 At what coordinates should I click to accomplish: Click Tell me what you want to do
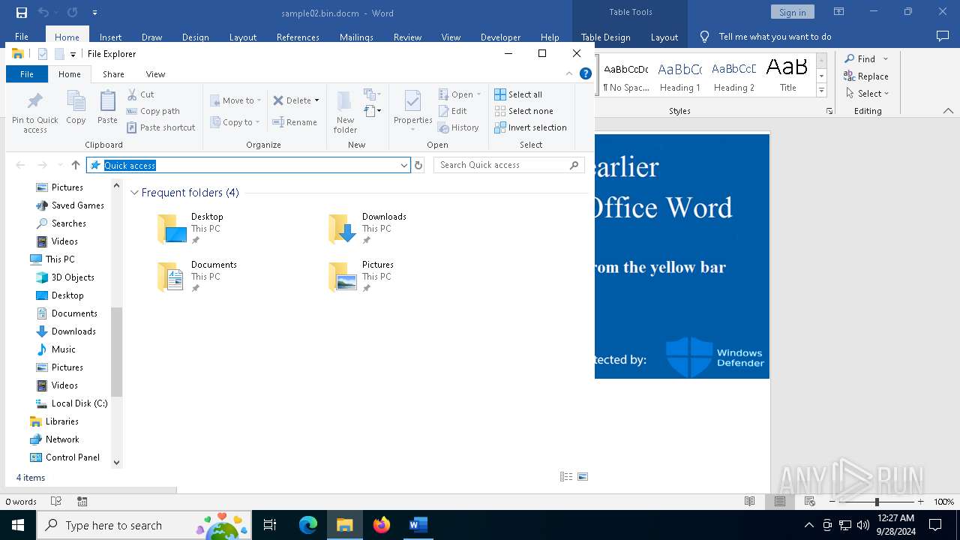coord(775,37)
